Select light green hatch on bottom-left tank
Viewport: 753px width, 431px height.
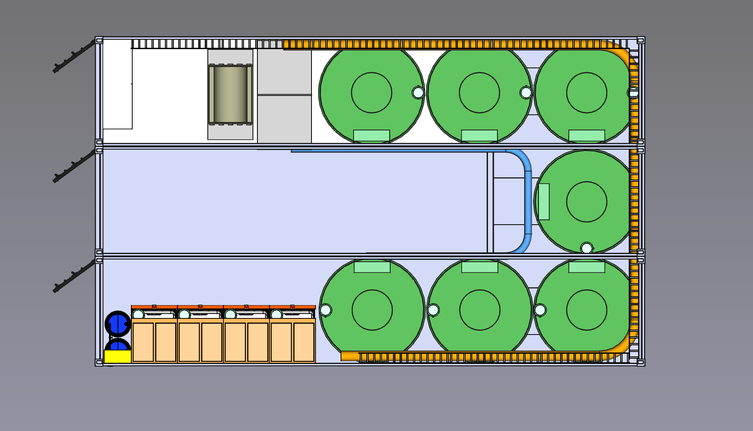click(x=372, y=267)
